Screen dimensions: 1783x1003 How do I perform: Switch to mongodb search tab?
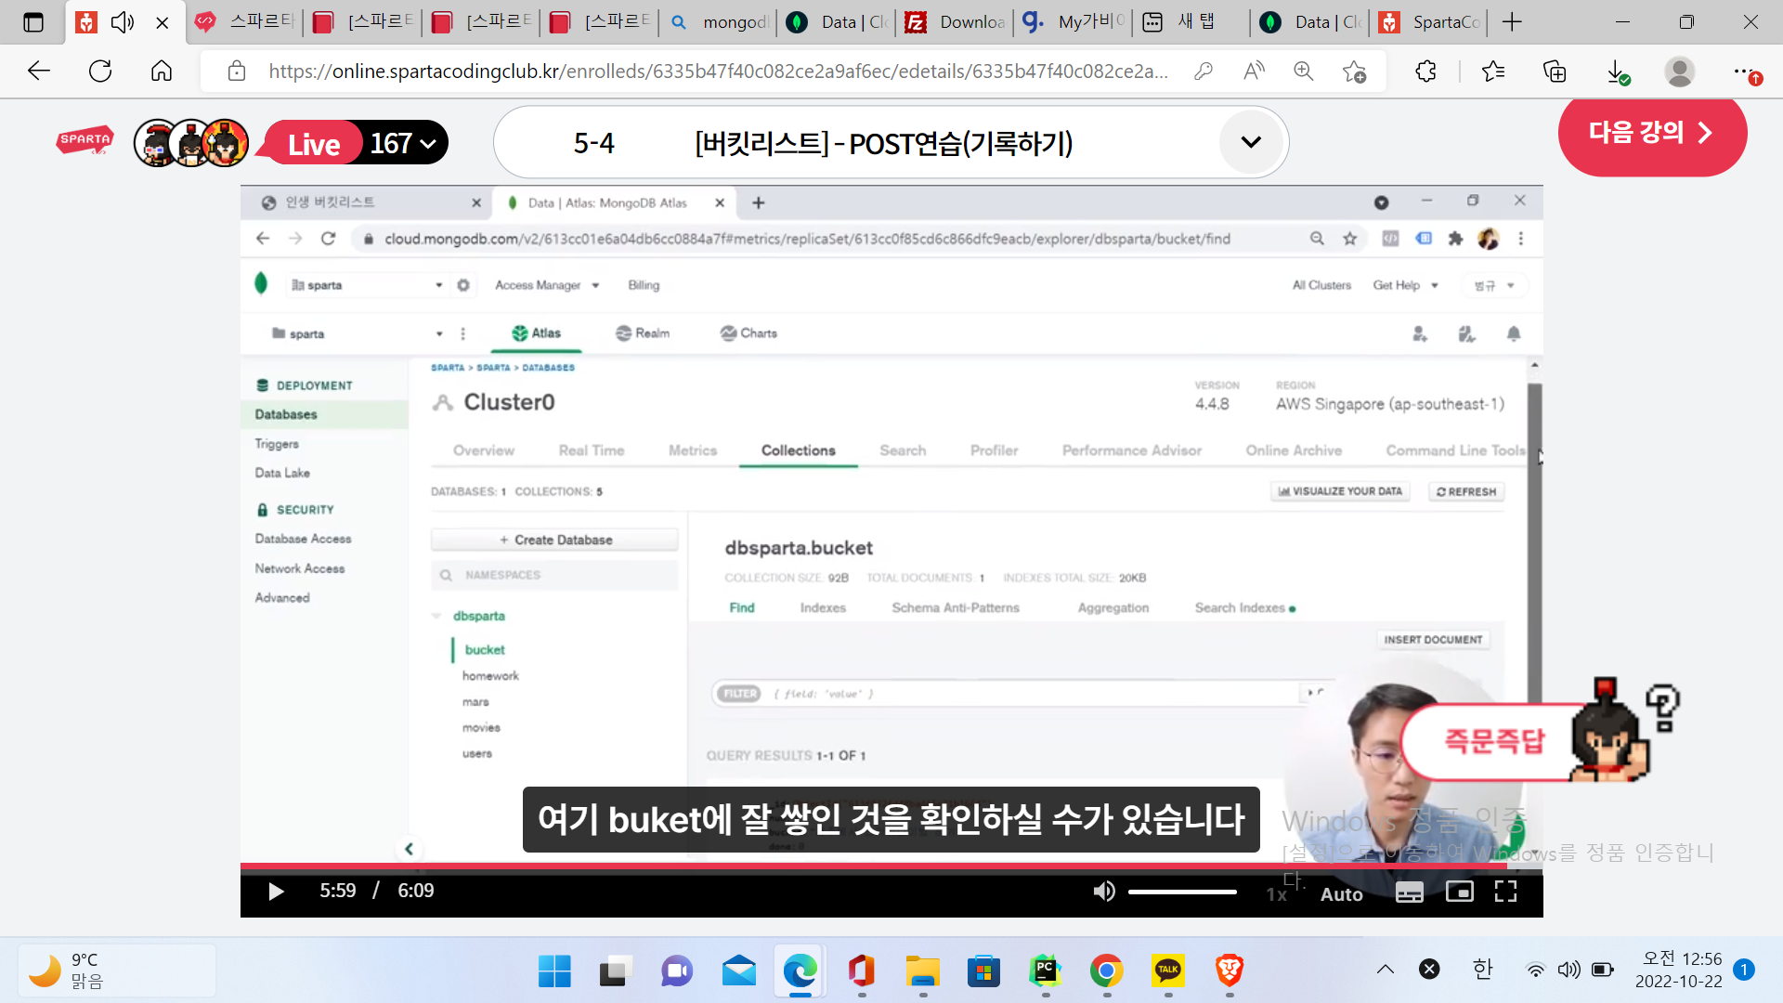click(x=720, y=22)
